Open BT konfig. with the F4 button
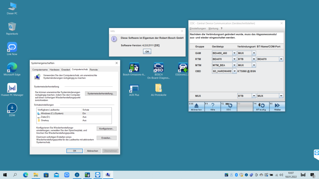Viewport: 319px width, 179px height. click(261, 107)
